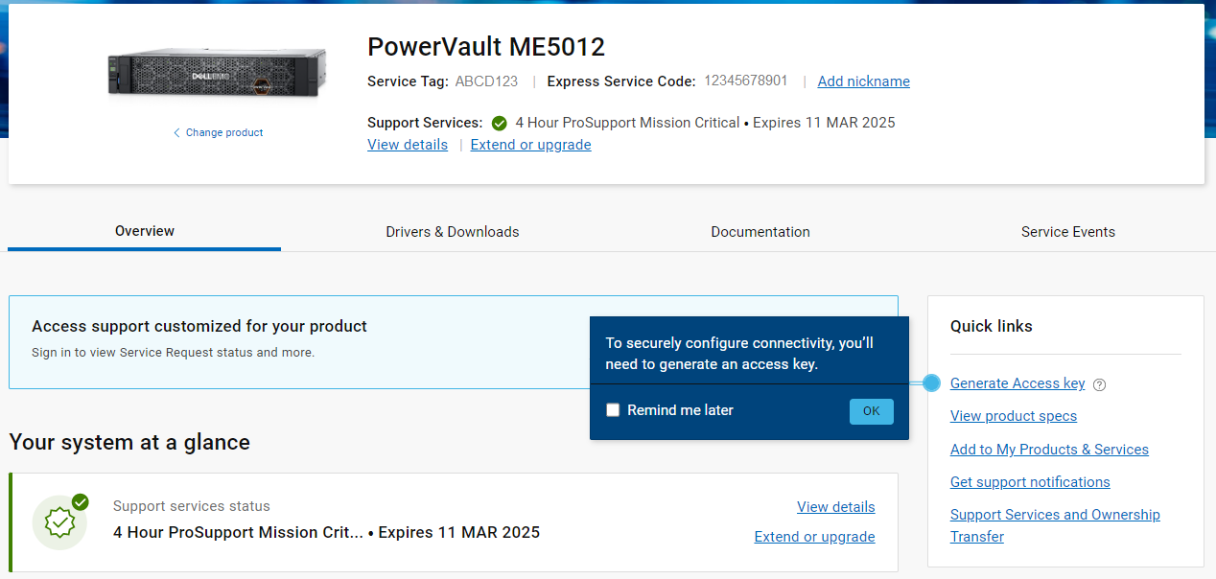Open Get support notifications
Viewport: 1216px width, 579px height.
tap(1029, 481)
